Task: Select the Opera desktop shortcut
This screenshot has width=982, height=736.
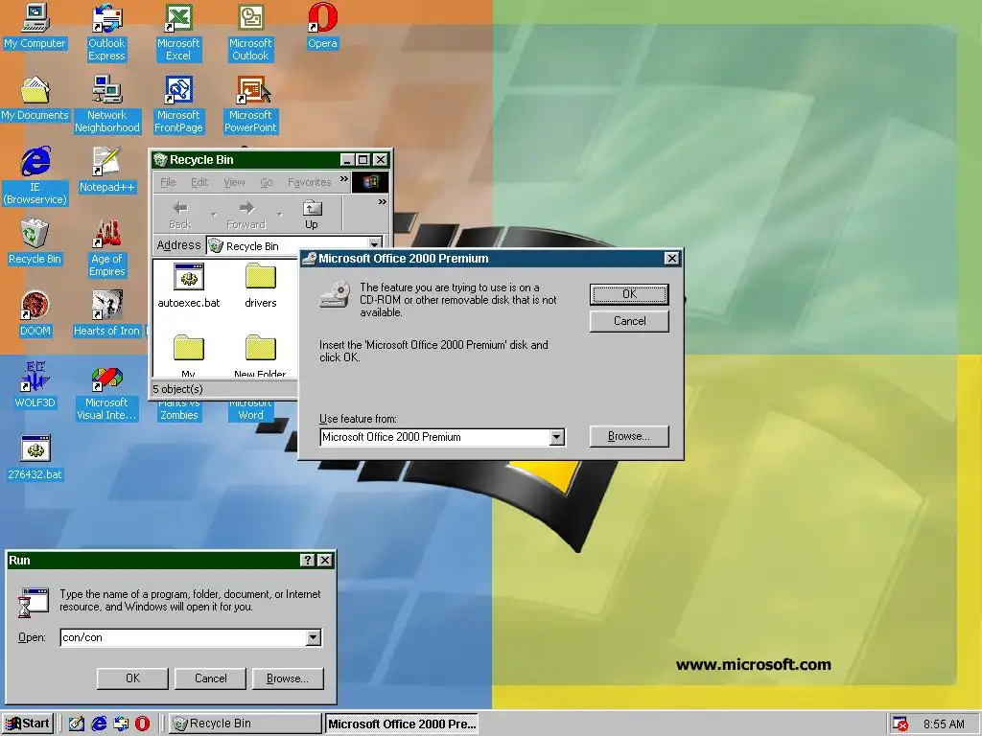Action: click(322, 26)
